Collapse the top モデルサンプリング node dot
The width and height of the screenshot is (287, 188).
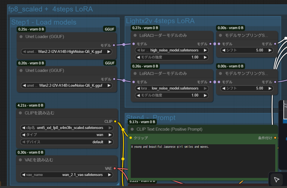click(x=221, y=36)
